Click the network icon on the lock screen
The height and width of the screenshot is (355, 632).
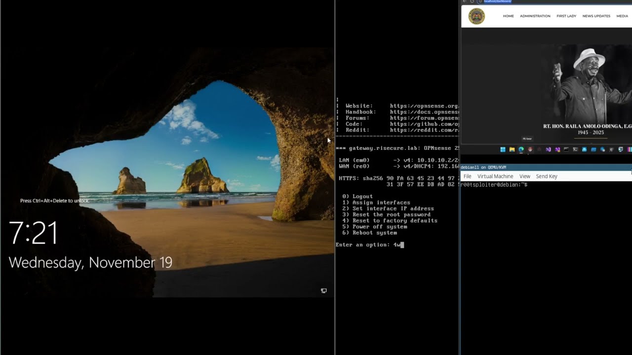click(x=323, y=291)
